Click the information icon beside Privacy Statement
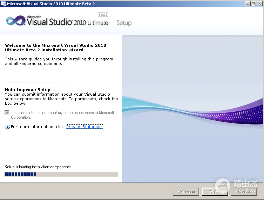The height and width of the screenshot is (200, 264). [7, 127]
